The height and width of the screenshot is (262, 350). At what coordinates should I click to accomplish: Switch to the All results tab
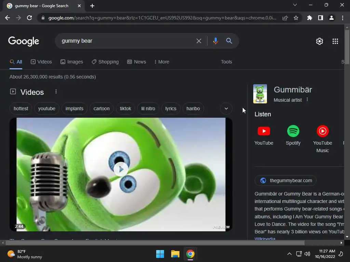16,62
